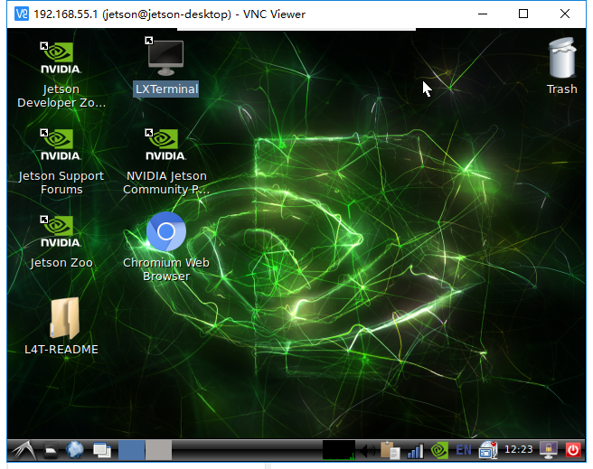
Task: Close the VNC Viewer window
Action: point(565,14)
